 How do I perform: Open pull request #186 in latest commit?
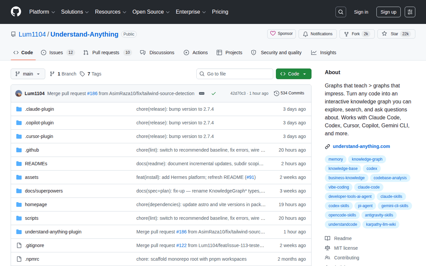[92, 93]
